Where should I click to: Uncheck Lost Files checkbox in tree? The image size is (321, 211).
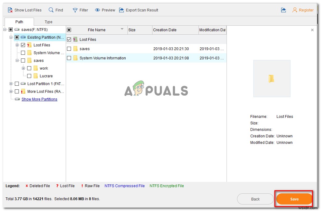coord(23,45)
